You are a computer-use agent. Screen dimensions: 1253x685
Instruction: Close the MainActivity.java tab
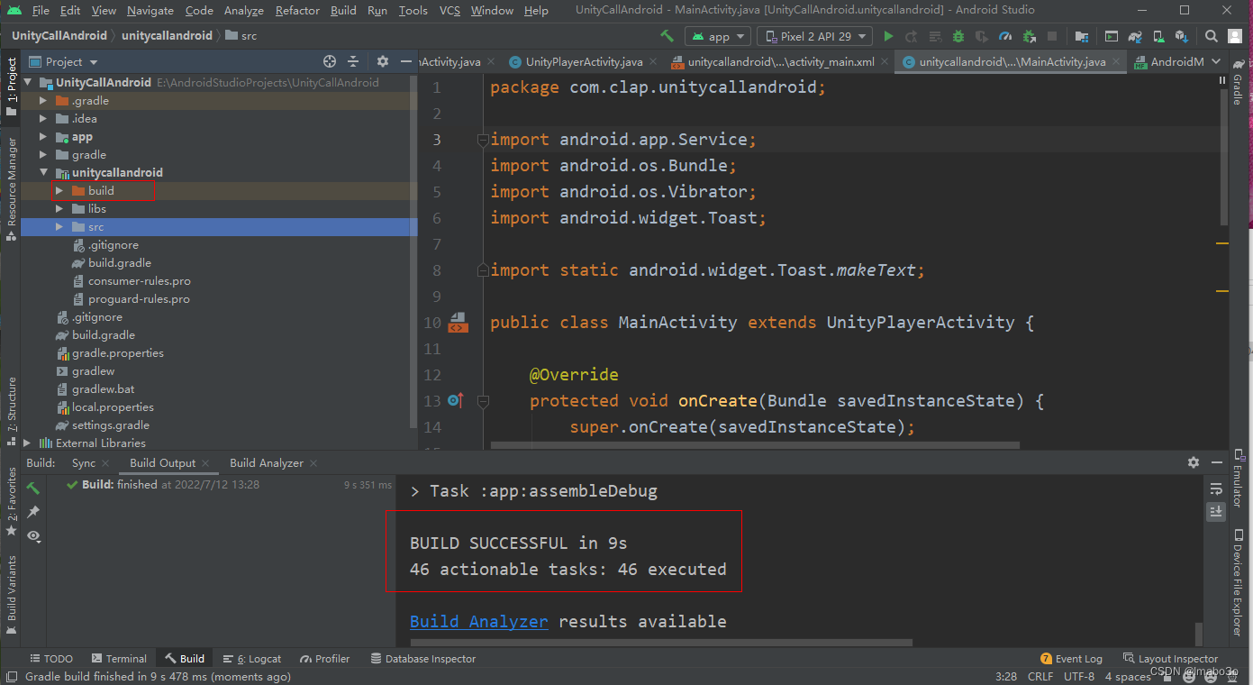point(1118,62)
